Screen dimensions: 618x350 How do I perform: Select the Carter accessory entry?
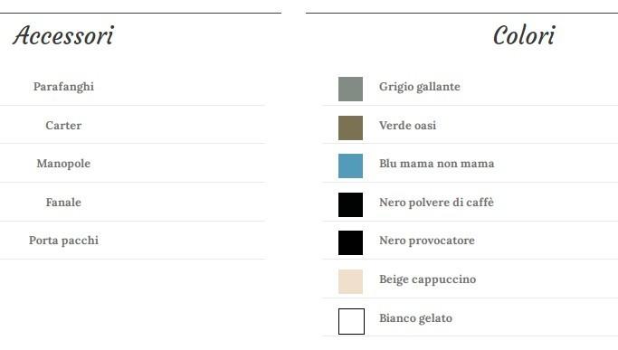[63, 126]
